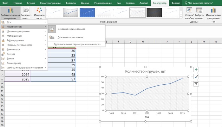Open 'Дополнительные параметры названия оси' link
222x127 pixels.
77,44
